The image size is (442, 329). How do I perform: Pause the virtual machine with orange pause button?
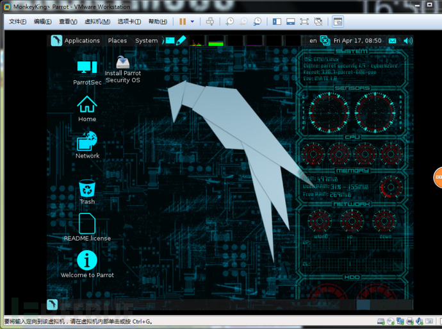(x=183, y=21)
